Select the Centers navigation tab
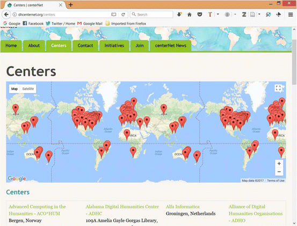297x226 pixels. (59, 46)
